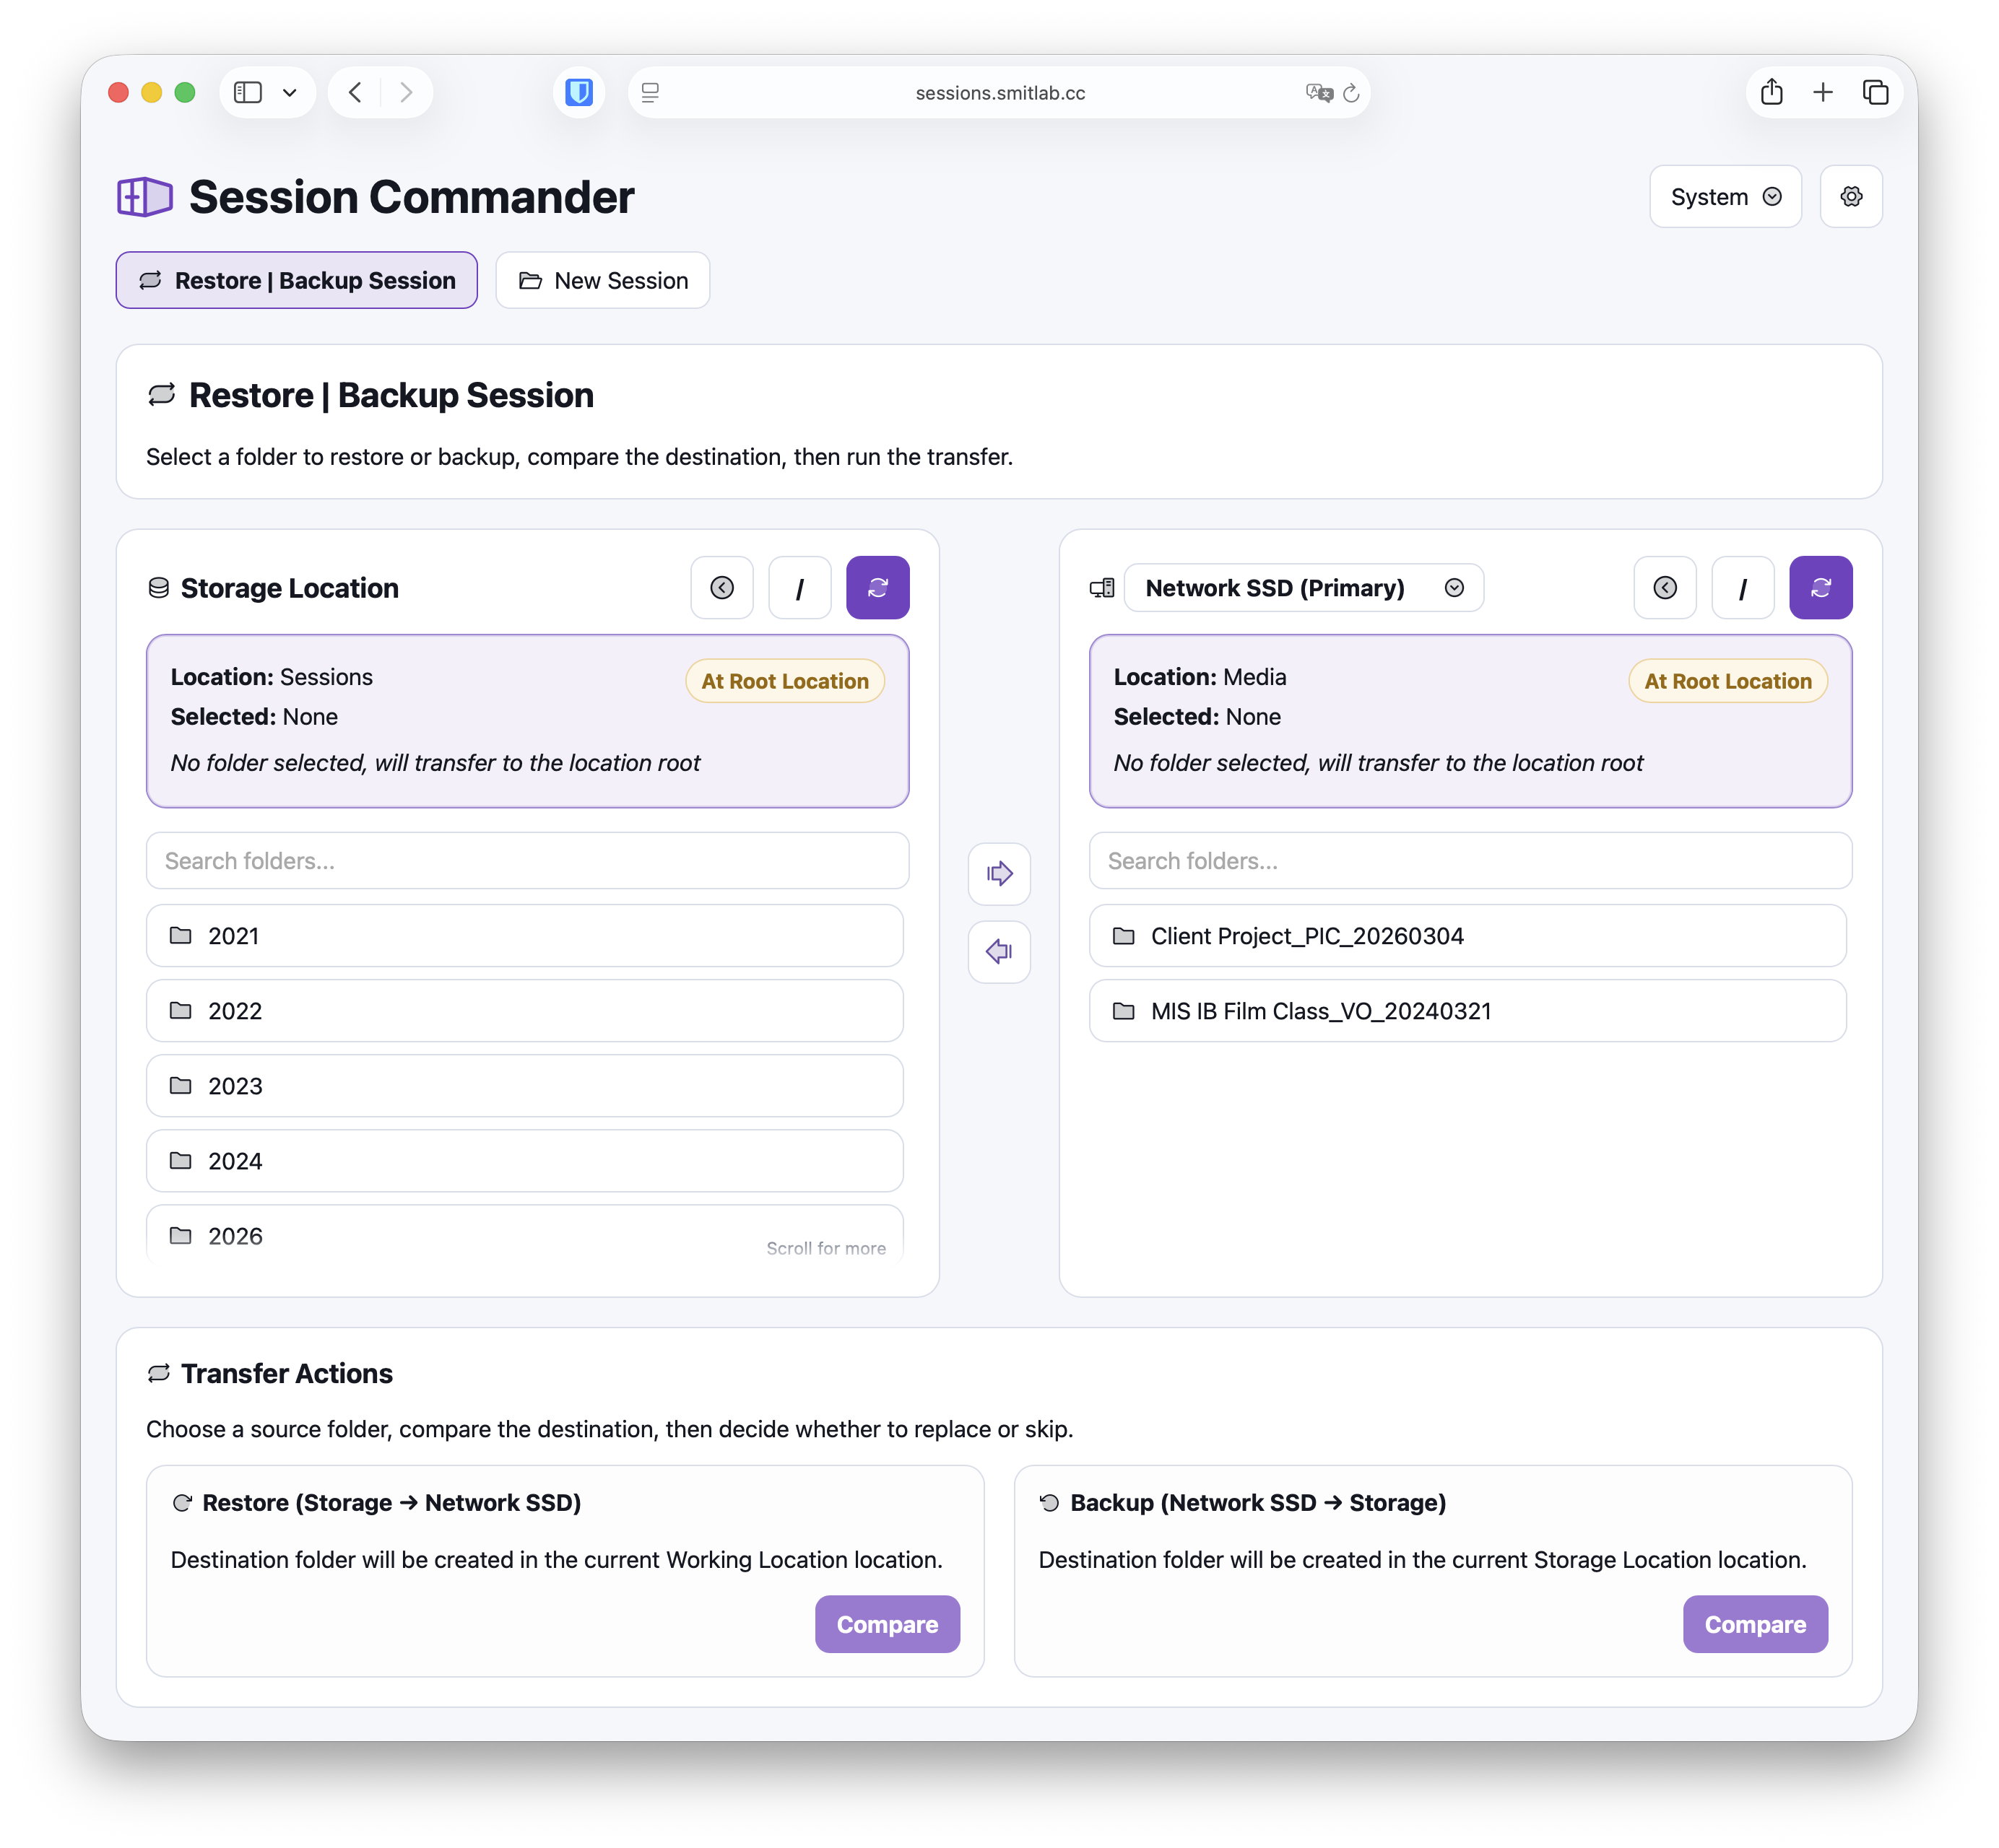Click Network SSD panel back arrow
This screenshot has height=1848, width=1999.
click(1665, 588)
